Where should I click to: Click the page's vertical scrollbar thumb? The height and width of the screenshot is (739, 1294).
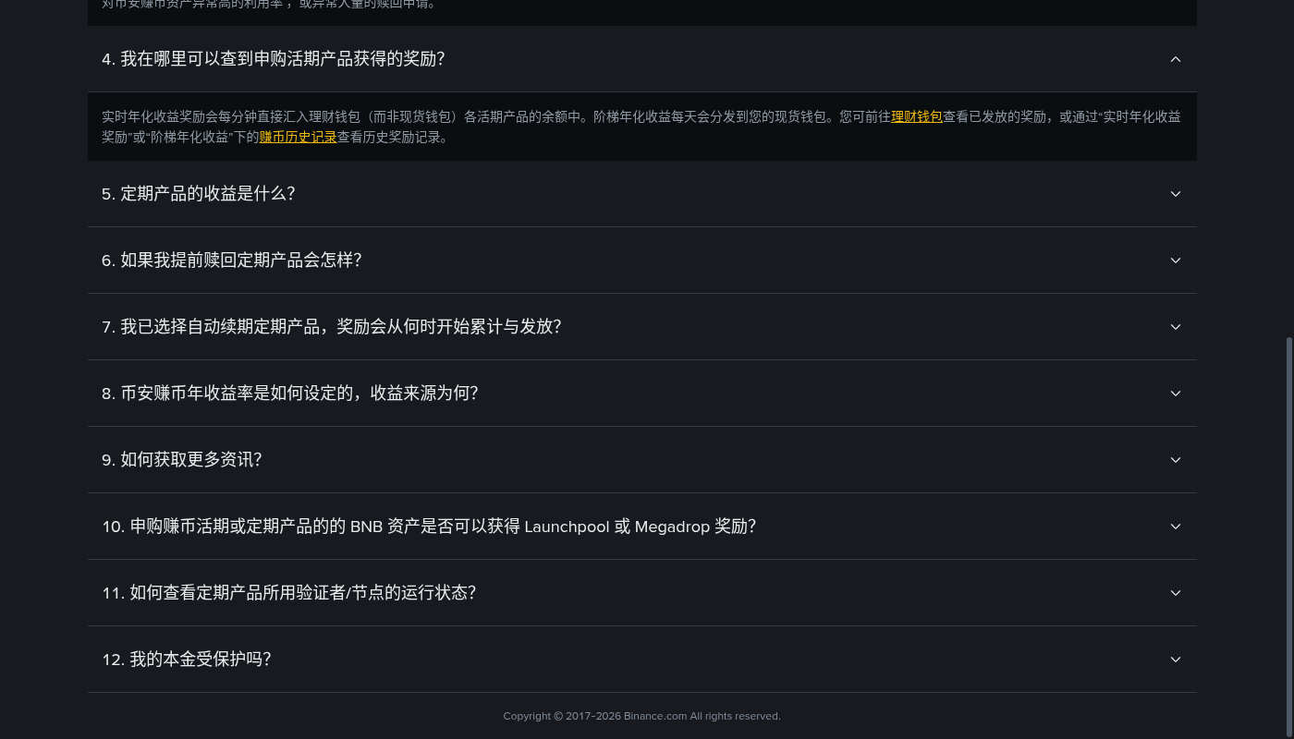tap(1289, 536)
